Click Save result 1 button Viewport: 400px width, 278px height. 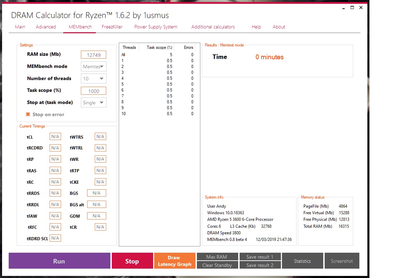260,257
